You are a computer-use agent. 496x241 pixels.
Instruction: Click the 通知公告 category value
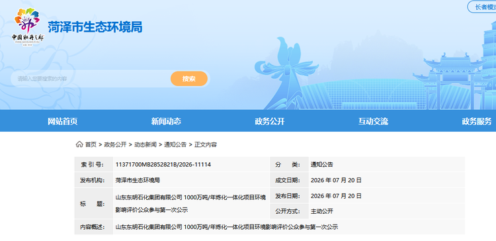click(x=321, y=165)
